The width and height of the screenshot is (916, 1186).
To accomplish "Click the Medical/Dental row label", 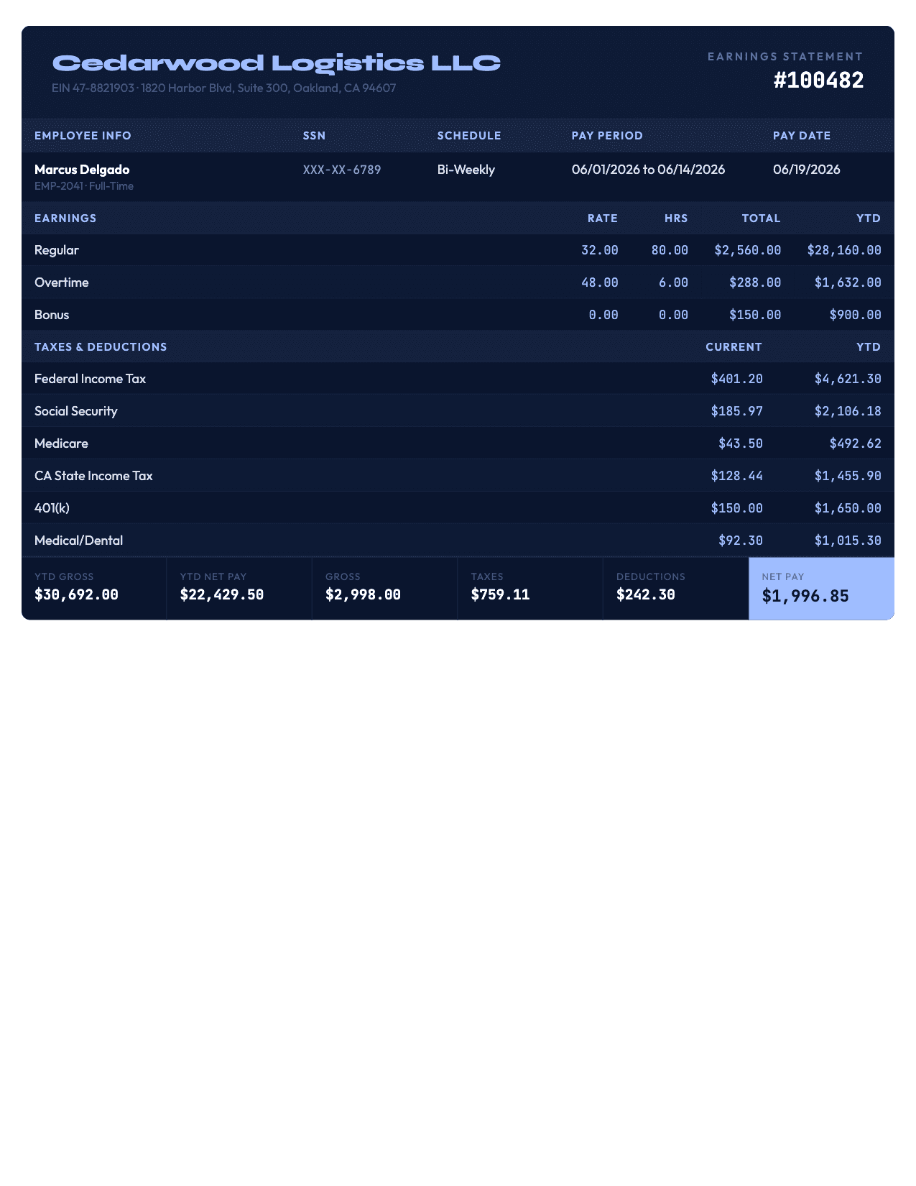I will pyautogui.click(x=79, y=541).
